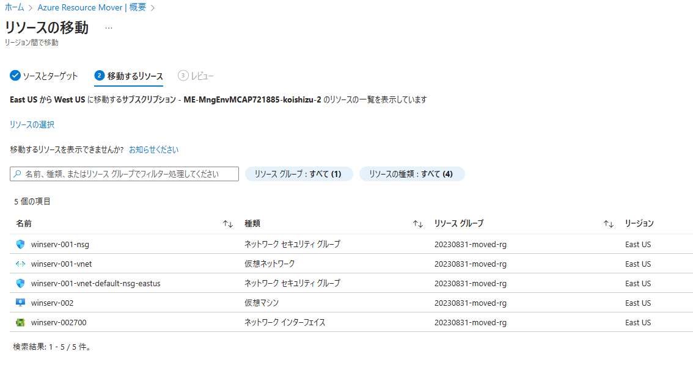This screenshot has height=382, width=693.
Task: Sort the table by 種類 column
Action: pos(417,224)
